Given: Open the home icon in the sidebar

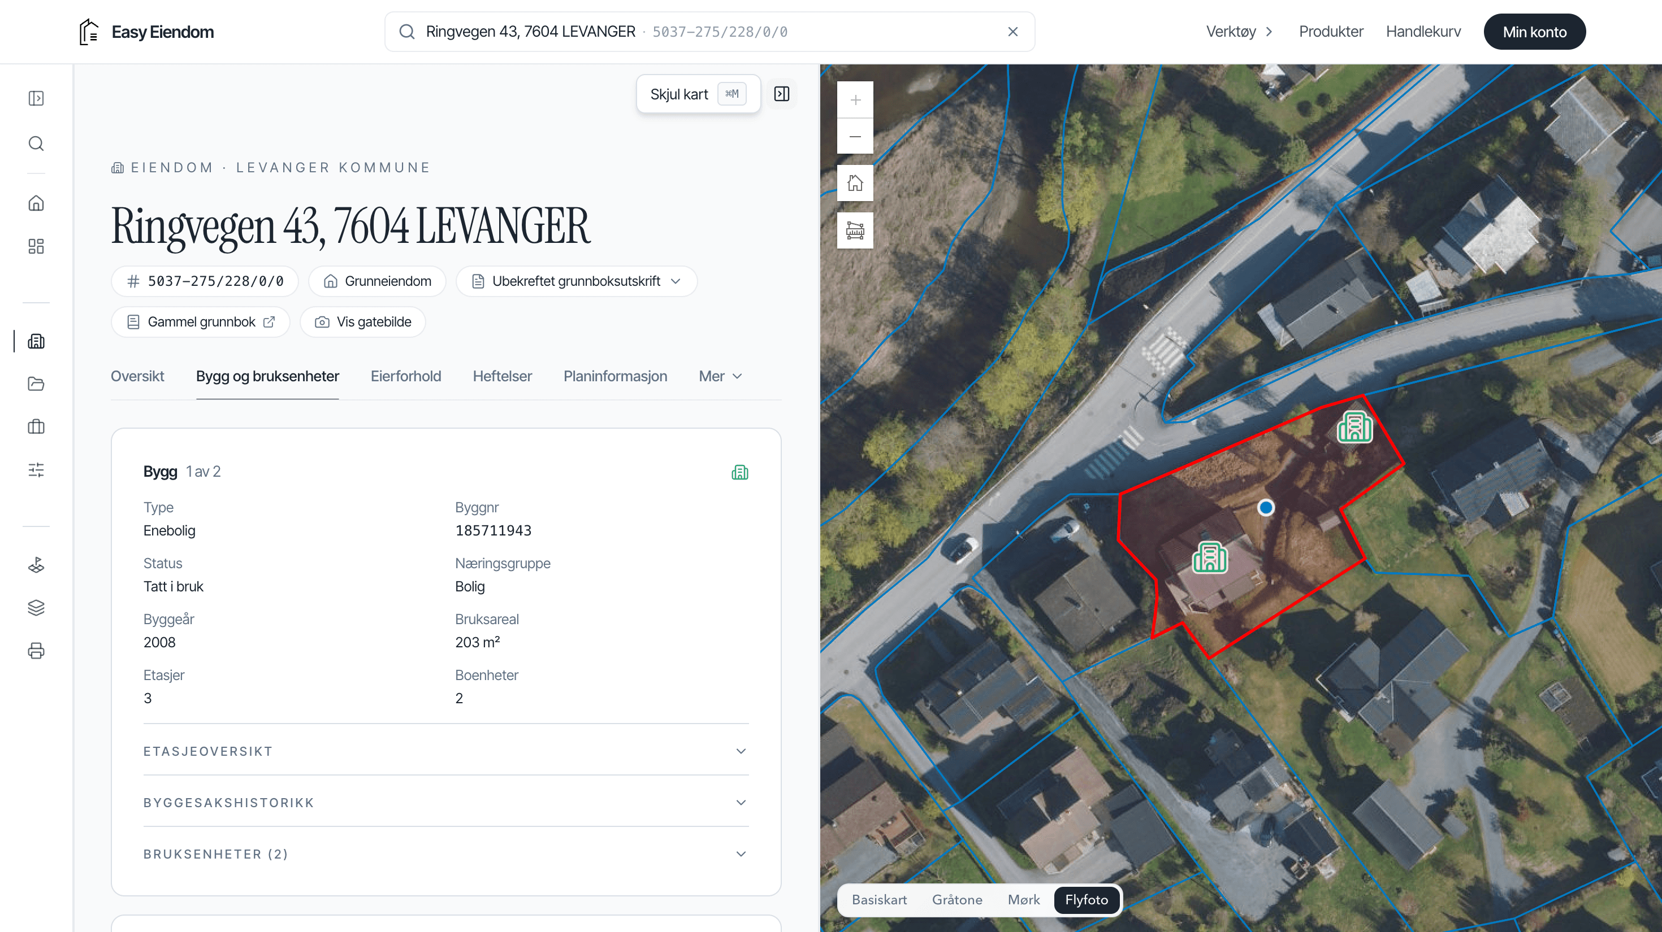Looking at the screenshot, I should point(36,203).
